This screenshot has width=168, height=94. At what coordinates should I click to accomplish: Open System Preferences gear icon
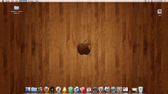119,89
